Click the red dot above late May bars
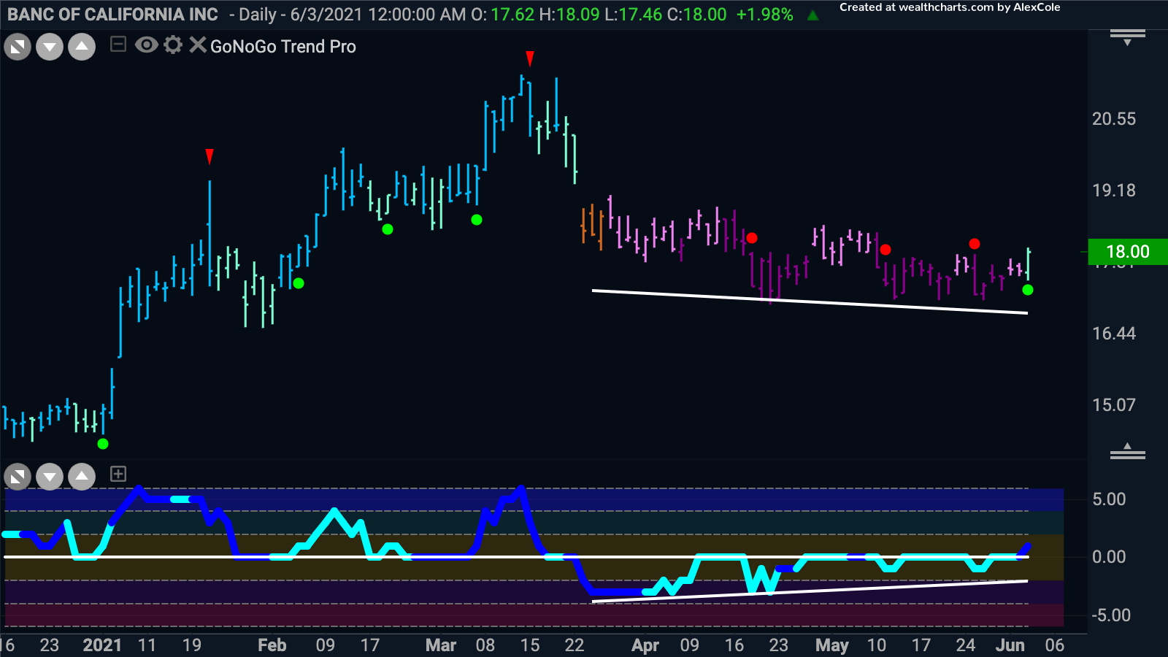 975,244
